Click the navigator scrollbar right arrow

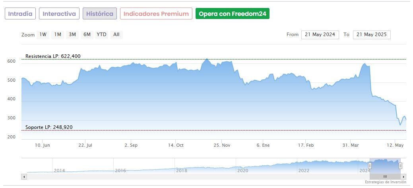pyautogui.click(x=403, y=176)
